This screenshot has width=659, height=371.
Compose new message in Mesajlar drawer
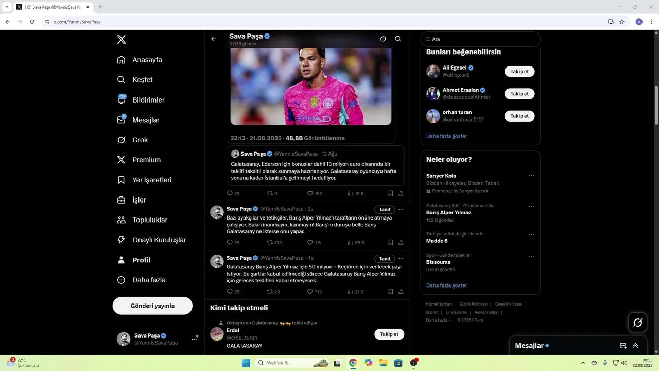pyautogui.click(x=623, y=346)
